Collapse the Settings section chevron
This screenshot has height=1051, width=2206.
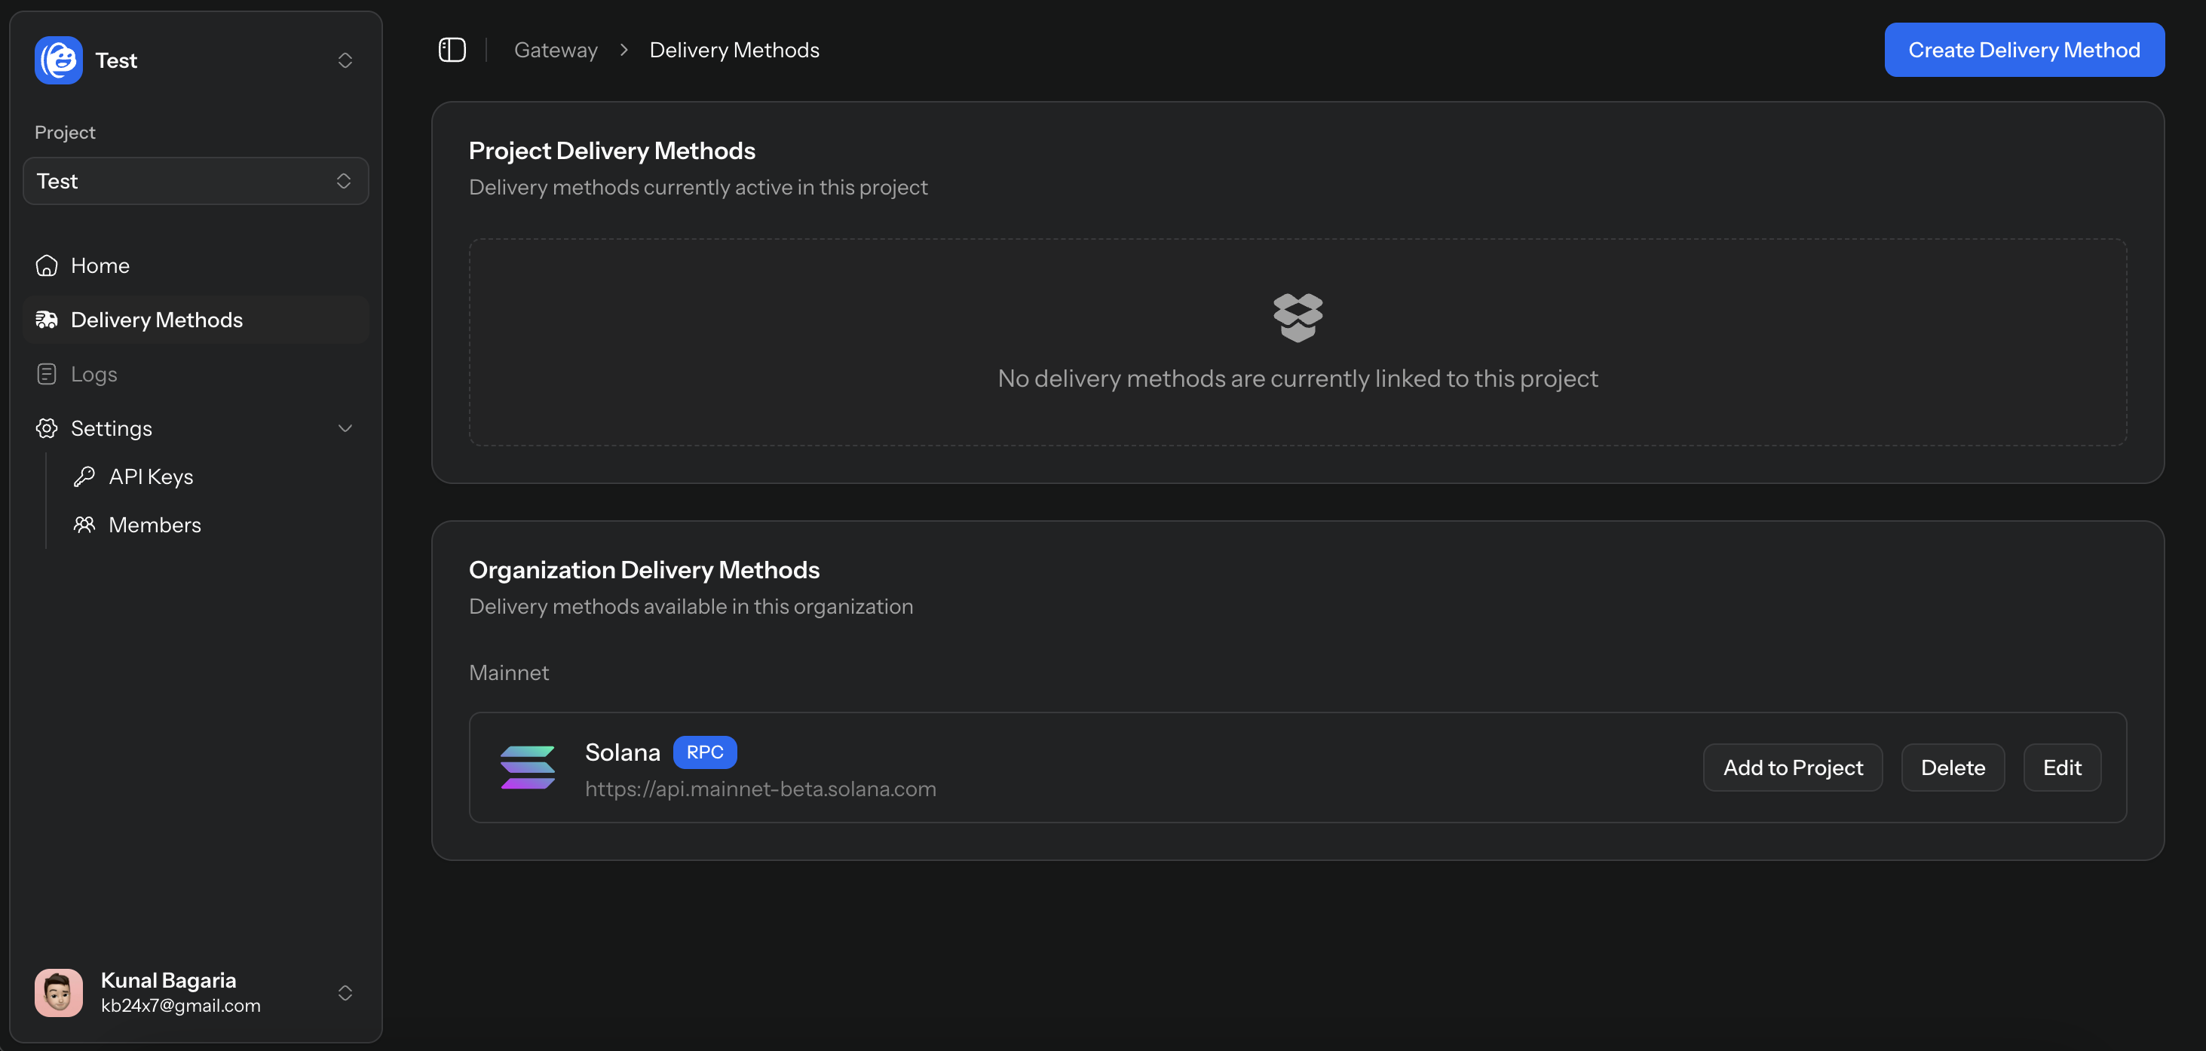(x=345, y=428)
